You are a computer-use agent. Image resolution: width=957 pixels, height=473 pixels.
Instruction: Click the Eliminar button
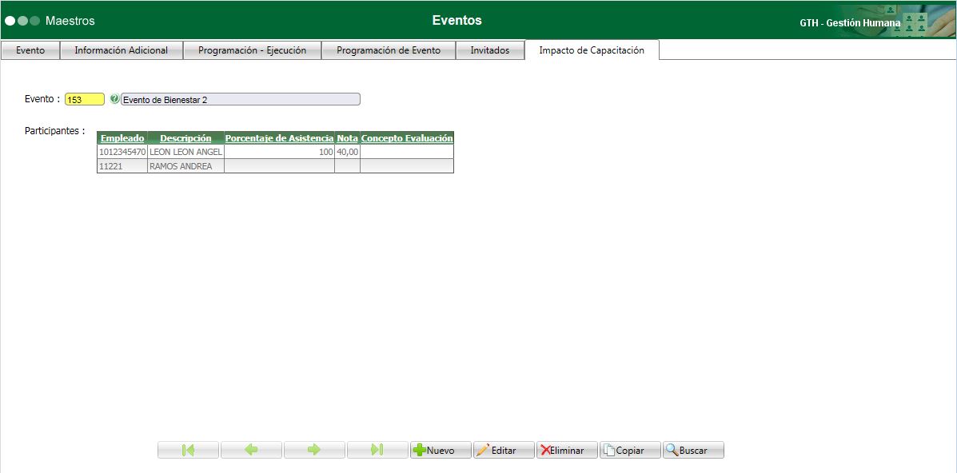567,451
